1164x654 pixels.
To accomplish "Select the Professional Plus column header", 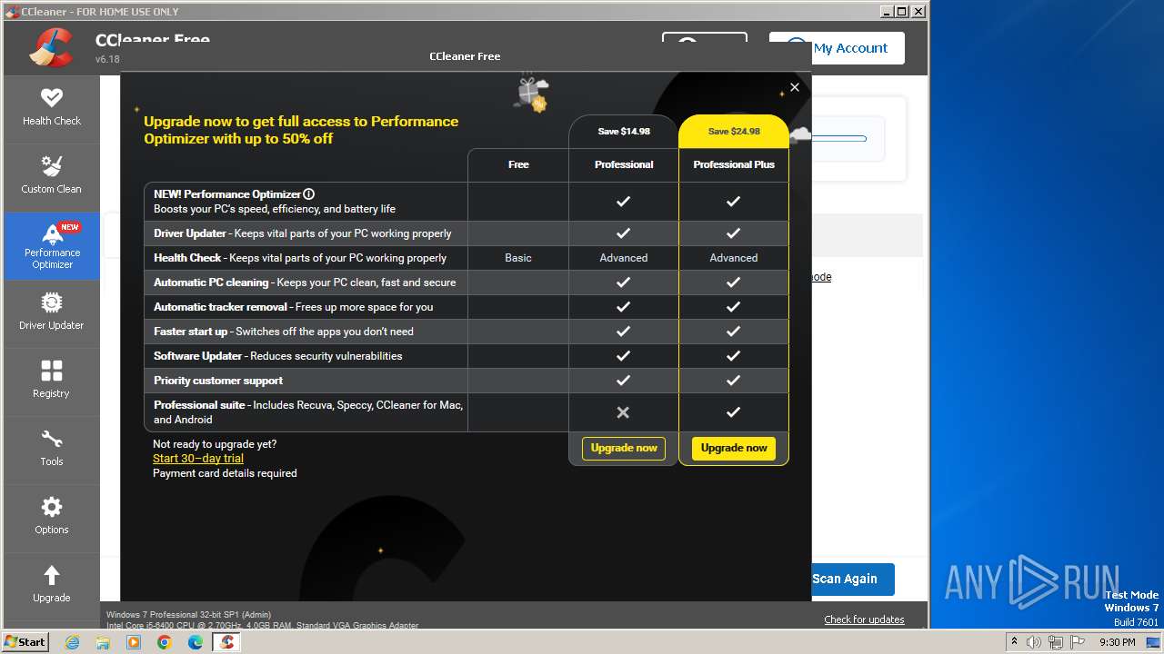I will pyautogui.click(x=734, y=164).
